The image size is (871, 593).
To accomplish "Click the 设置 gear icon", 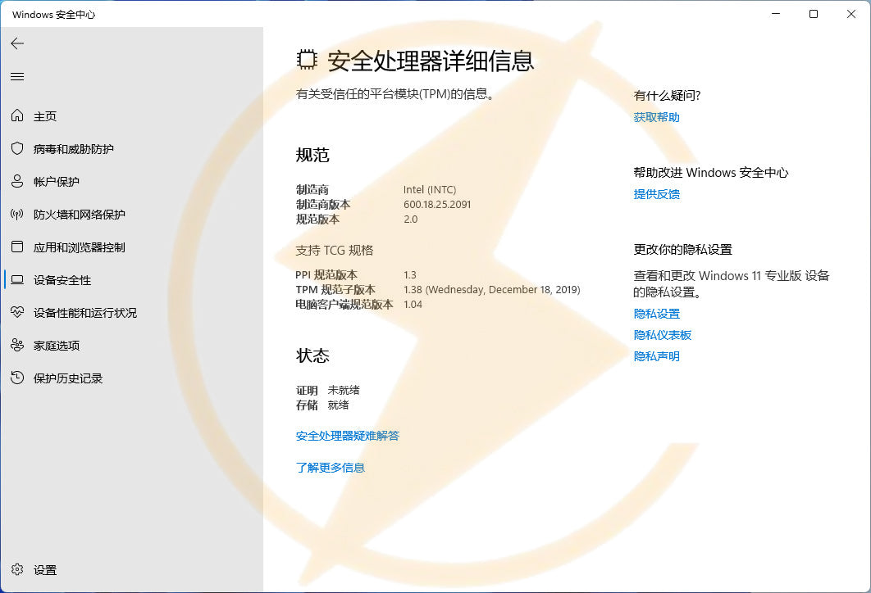I will pyautogui.click(x=17, y=570).
